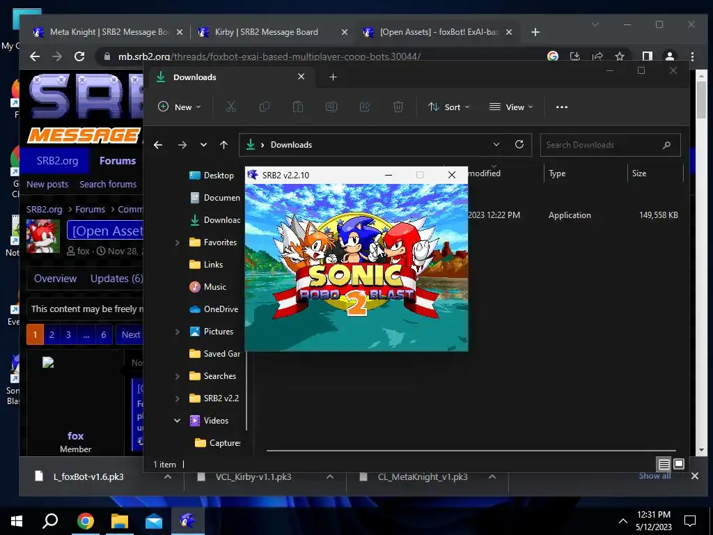Viewport: 713px width, 535px height.
Task: Click the Share icon in Explorer toolbar
Action: coord(365,107)
